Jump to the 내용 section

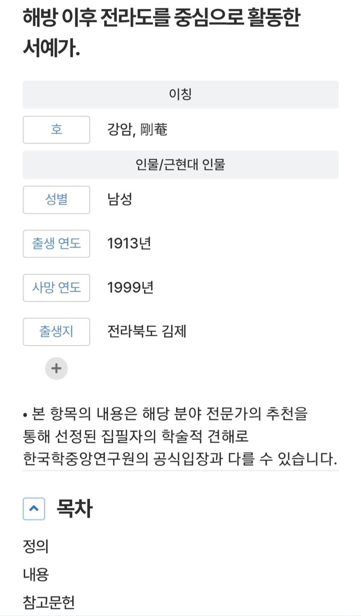click(x=35, y=574)
